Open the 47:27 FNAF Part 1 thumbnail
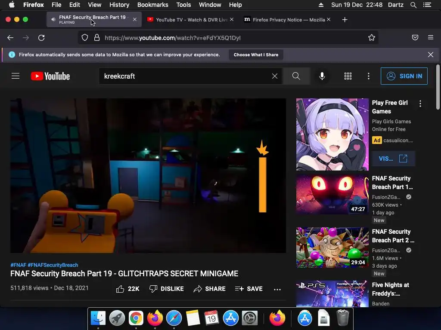This screenshot has height=330, width=441. point(332,194)
